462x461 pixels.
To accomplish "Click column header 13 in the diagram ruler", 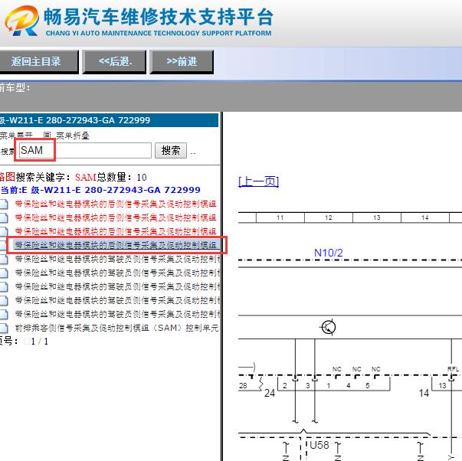I will pos(376,217).
